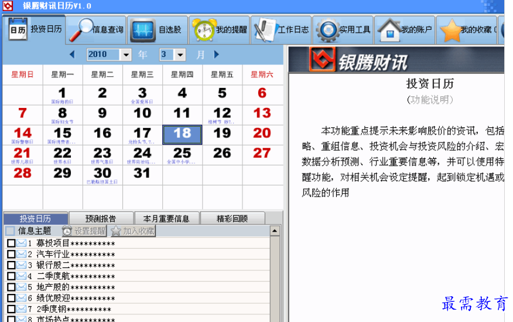Screen dimensions: 513x322
Task: Click the 星期三 weekday header
Action: (142, 74)
